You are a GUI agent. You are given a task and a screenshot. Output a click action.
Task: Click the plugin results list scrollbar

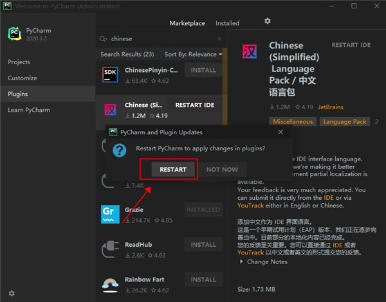pos(225,86)
